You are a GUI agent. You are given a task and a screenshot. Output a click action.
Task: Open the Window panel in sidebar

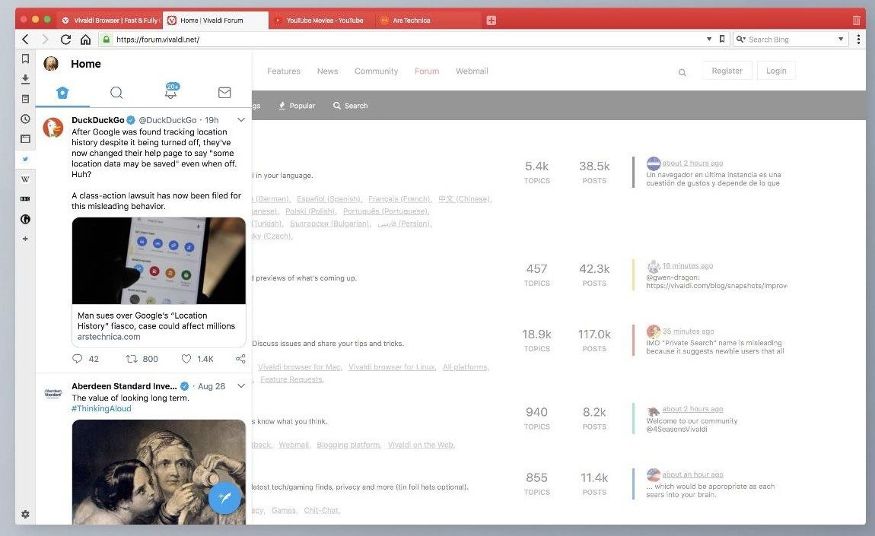click(x=25, y=139)
